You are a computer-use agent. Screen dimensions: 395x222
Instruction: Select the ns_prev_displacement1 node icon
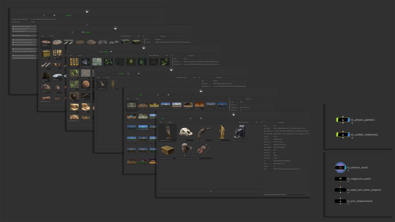(340, 201)
